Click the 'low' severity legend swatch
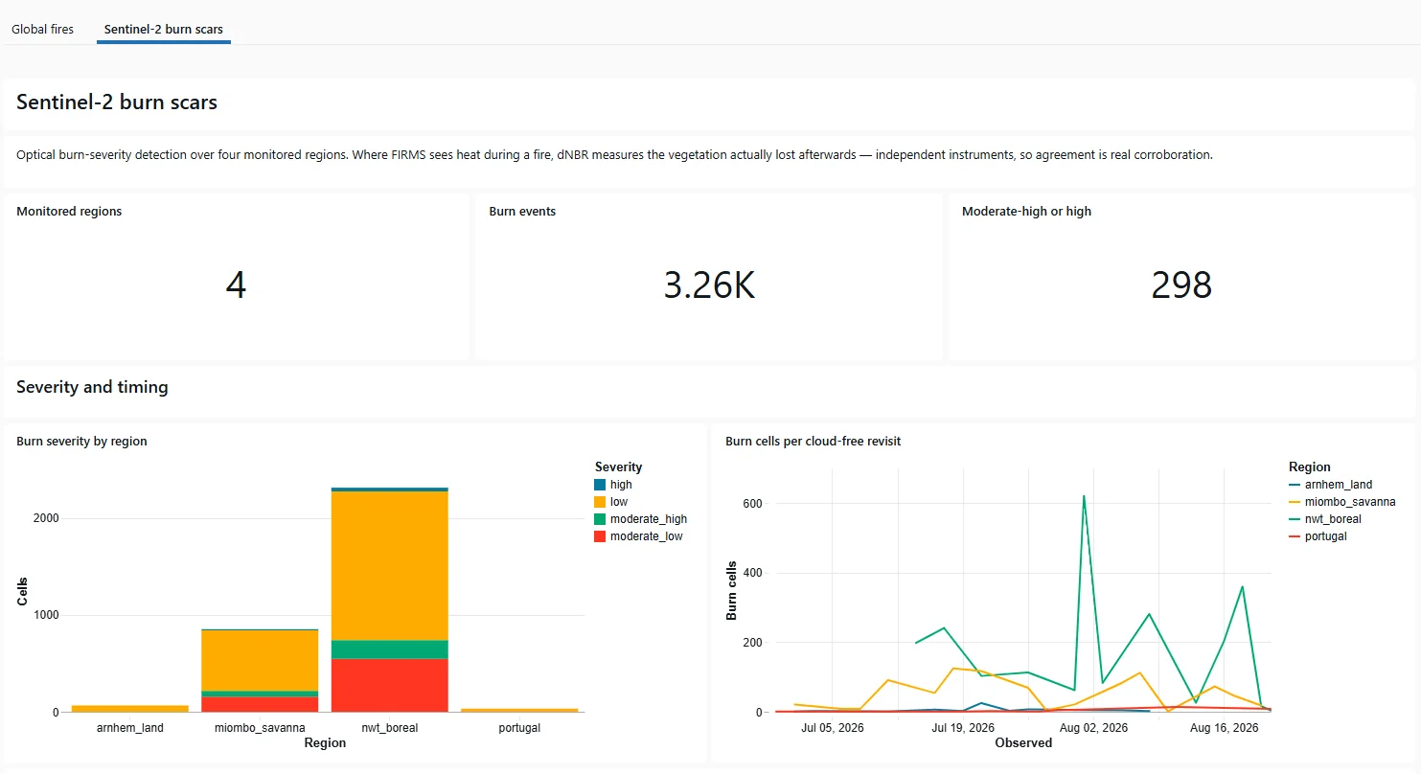Viewport: 1421px width, 774px height. click(600, 502)
